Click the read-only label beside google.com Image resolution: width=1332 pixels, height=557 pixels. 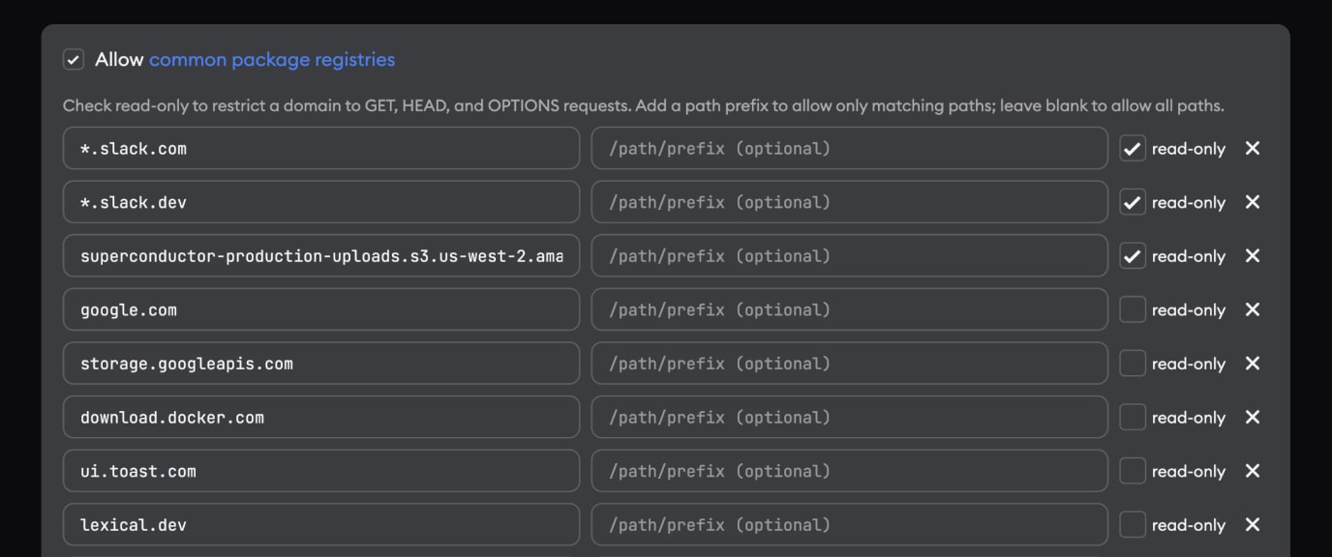pyautogui.click(x=1189, y=310)
